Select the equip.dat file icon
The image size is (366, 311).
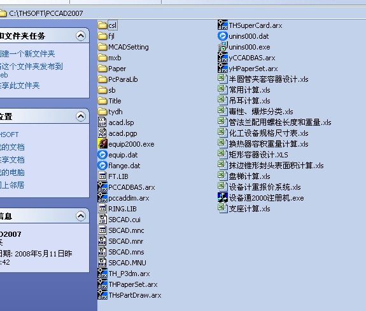pyautogui.click(x=102, y=155)
